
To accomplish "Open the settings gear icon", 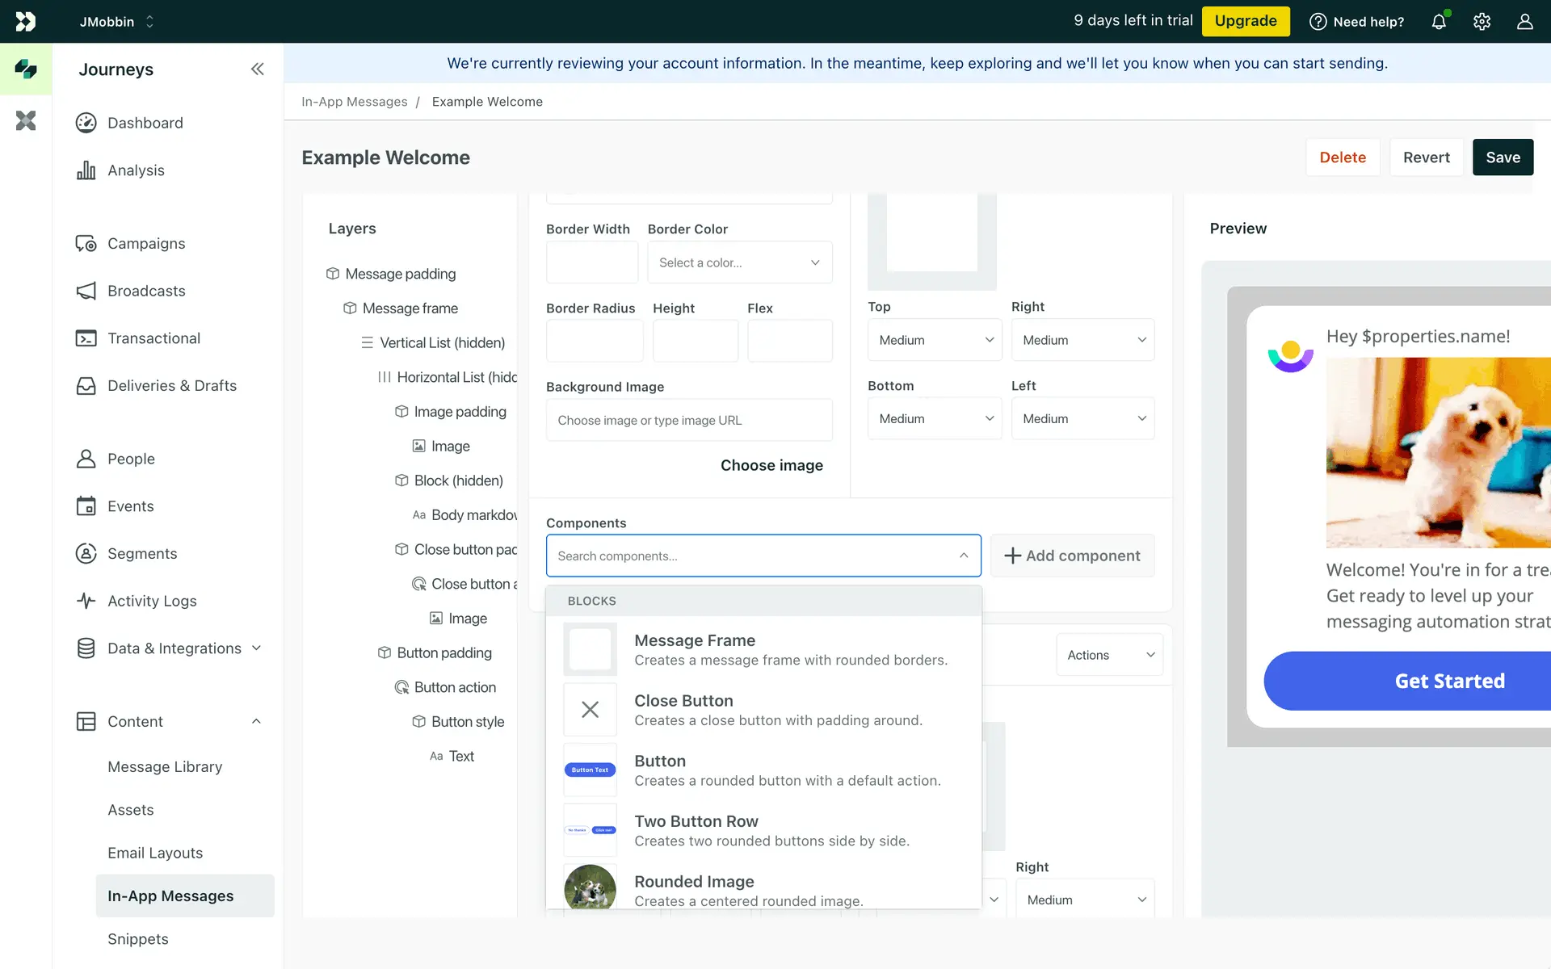I will [1482, 22].
